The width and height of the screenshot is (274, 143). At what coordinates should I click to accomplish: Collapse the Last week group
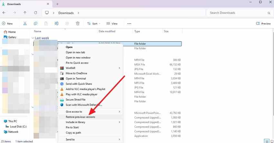[x=33, y=38]
